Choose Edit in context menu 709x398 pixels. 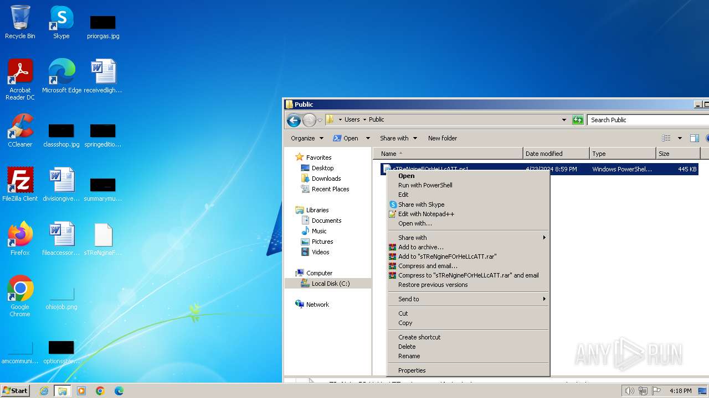(468, 195)
